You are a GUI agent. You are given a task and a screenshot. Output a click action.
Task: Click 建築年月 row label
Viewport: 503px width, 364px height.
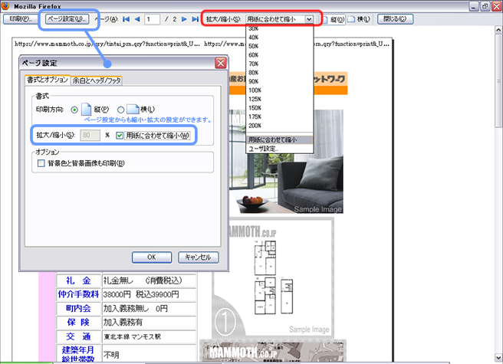click(78, 349)
